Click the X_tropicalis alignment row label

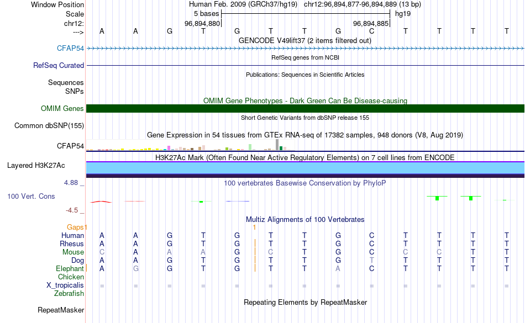65,285
